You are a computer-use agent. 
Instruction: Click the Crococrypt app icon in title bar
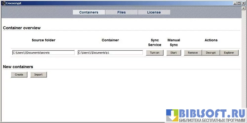pyautogui.click(x=3, y=3)
